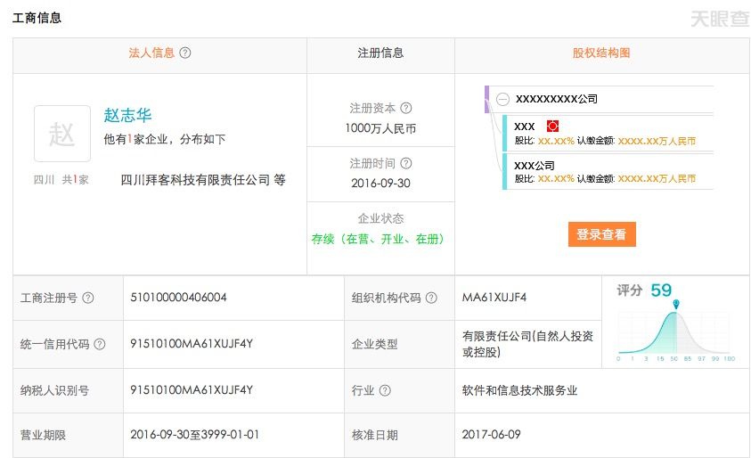The width and height of the screenshot is (751, 458).
Task: Click score marker pin on rating curve
Action: pyautogui.click(x=676, y=304)
